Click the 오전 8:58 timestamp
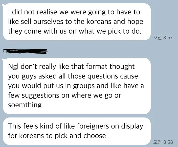Screen dimensions: 178x147 (163, 142)
